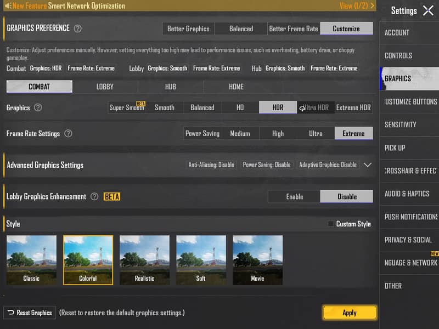This screenshot has width=439, height=329.
Task: Click the Reset Graphics button
Action: pos(30,313)
